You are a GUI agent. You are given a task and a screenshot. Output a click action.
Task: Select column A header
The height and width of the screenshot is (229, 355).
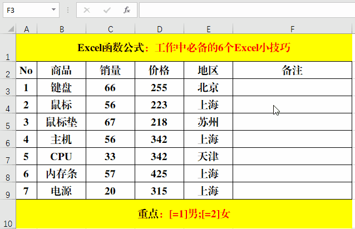[27, 29]
